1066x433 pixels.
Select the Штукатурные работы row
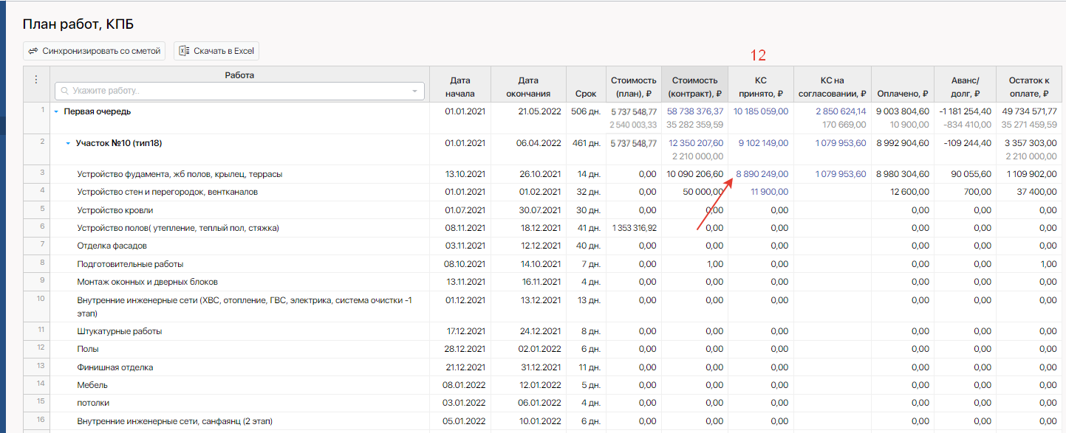pos(119,331)
